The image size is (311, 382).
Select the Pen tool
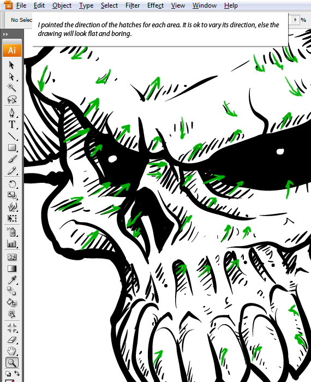pos(11,112)
